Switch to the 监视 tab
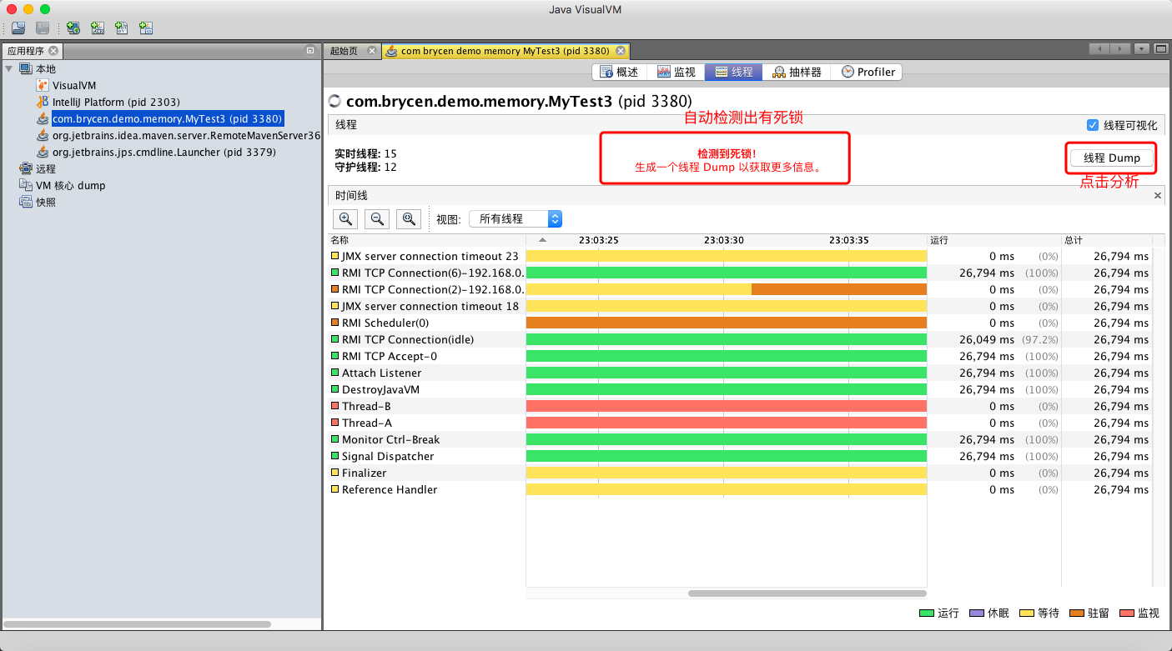The height and width of the screenshot is (651, 1172). (x=677, y=73)
